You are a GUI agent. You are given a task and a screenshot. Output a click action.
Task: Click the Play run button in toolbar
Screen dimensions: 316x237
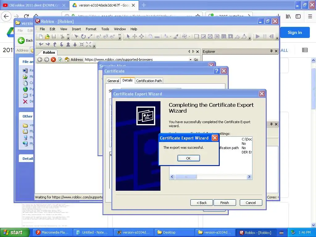[258, 36]
